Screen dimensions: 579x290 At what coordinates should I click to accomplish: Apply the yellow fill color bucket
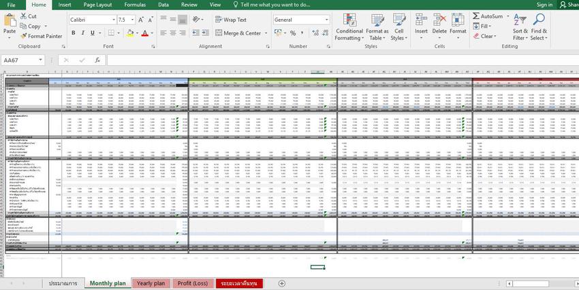(130, 33)
